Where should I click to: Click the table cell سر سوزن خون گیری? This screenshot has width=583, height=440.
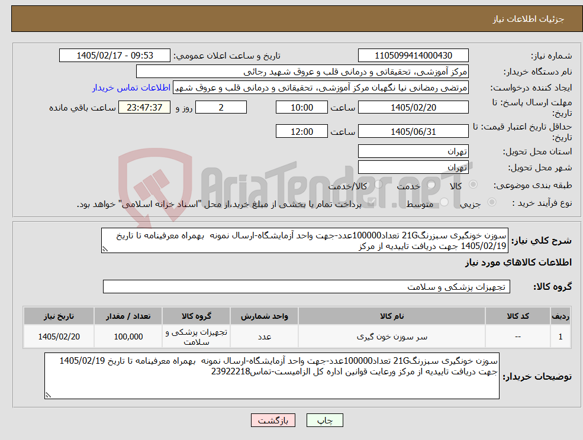(391, 337)
